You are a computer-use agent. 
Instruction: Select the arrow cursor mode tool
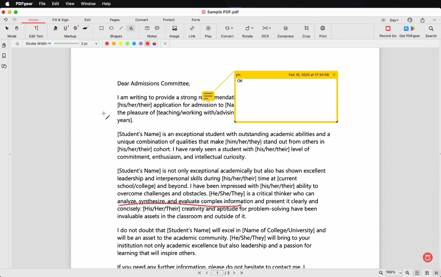(x=7, y=29)
